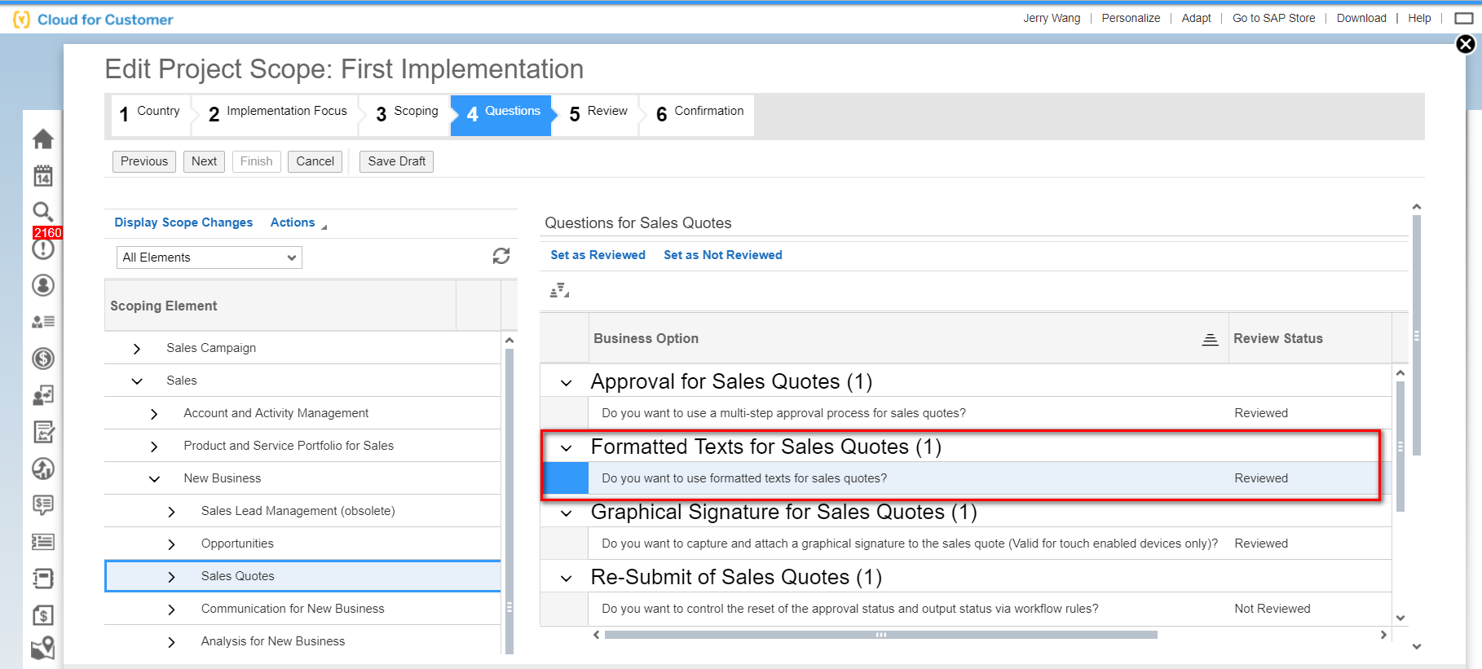Click the screen icon beside Help
Screen dimensions: 1482x669
point(1464,18)
